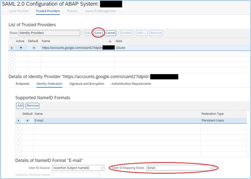The image size is (251, 179).
Task: Select the Identity Federation sub-tab
Action: 49,84
